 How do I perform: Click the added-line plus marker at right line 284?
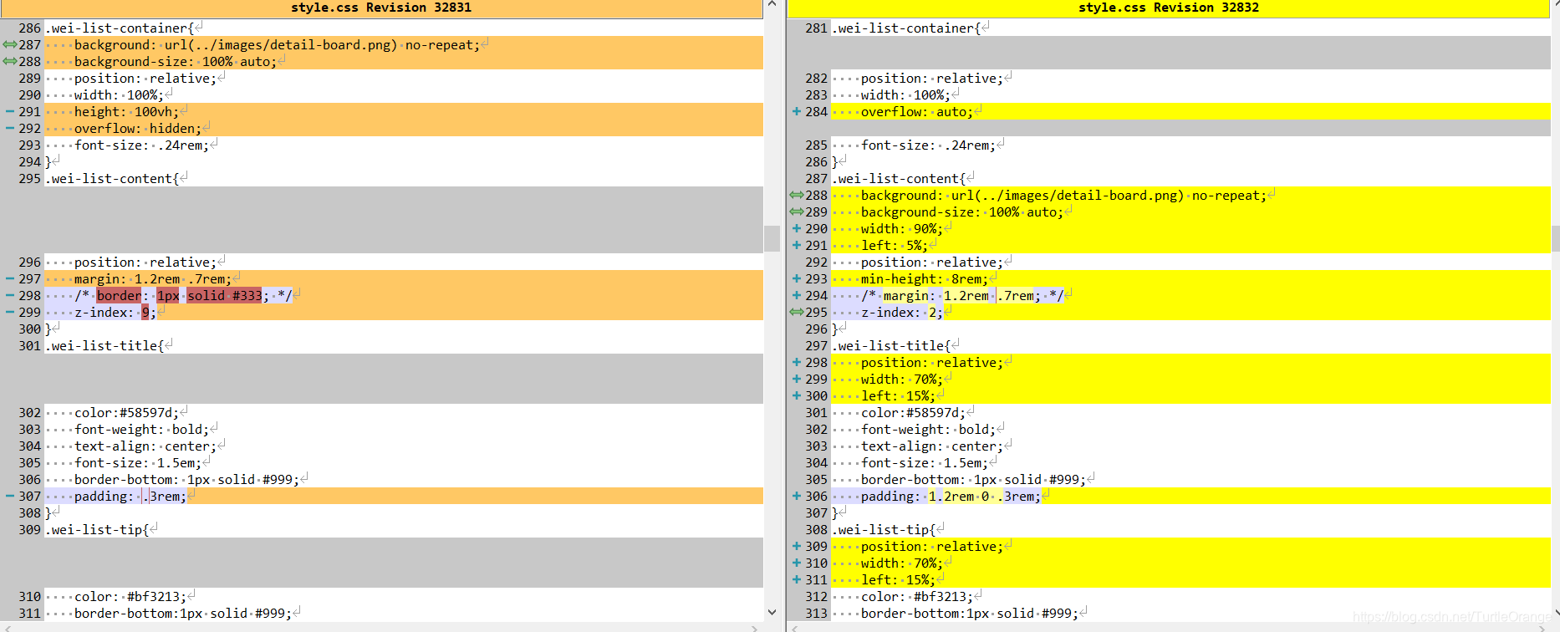(x=797, y=111)
